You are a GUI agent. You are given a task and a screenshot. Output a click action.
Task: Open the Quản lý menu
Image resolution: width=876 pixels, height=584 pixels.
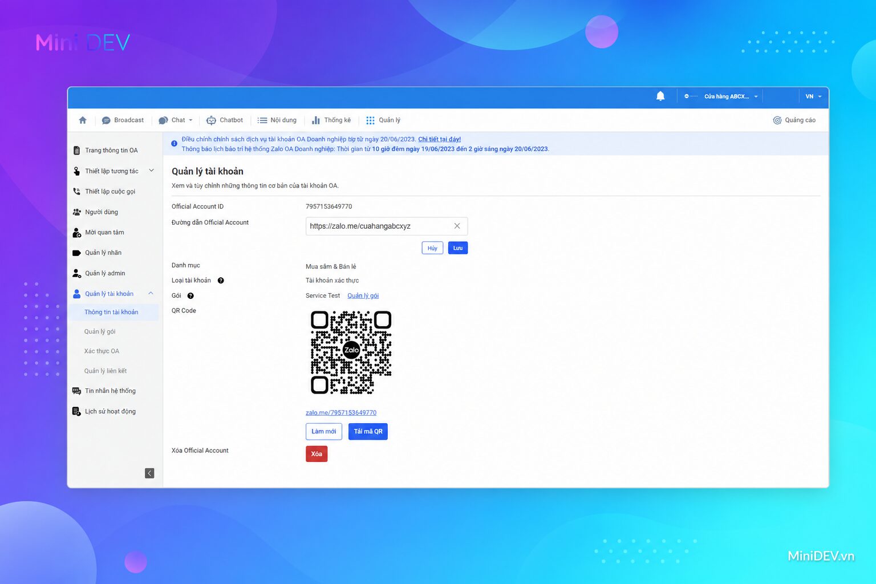tap(383, 120)
